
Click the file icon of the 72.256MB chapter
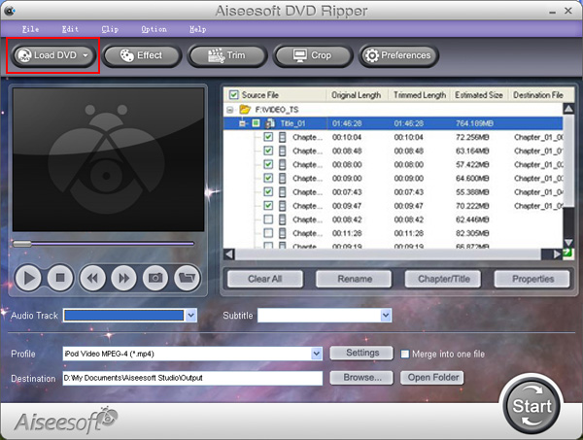(x=283, y=137)
